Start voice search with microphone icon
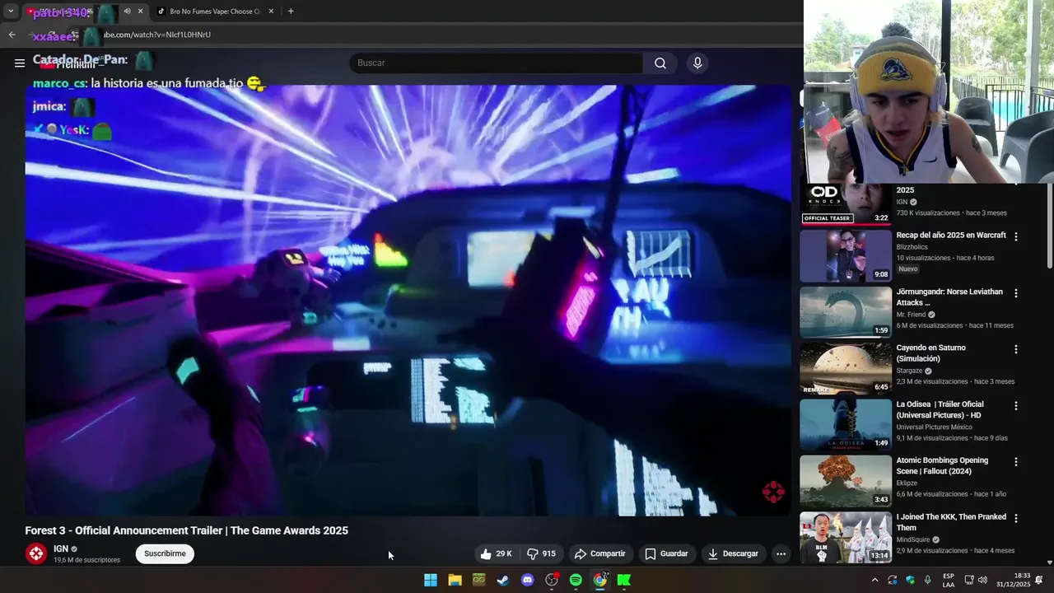The width and height of the screenshot is (1054, 593). [x=697, y=63]
